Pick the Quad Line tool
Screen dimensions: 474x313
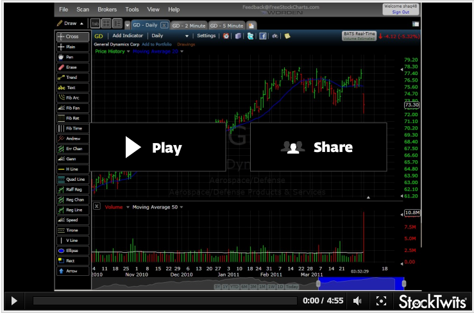tap(72, 180)
